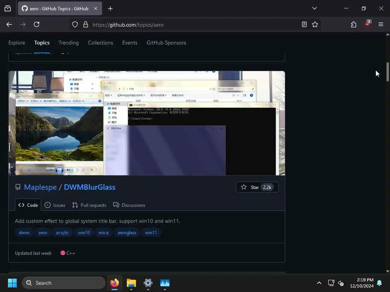Toggle reader view in address bar
Image resolution: width=390 pixels, height=292 pixels.
click(x=304, y=24)
